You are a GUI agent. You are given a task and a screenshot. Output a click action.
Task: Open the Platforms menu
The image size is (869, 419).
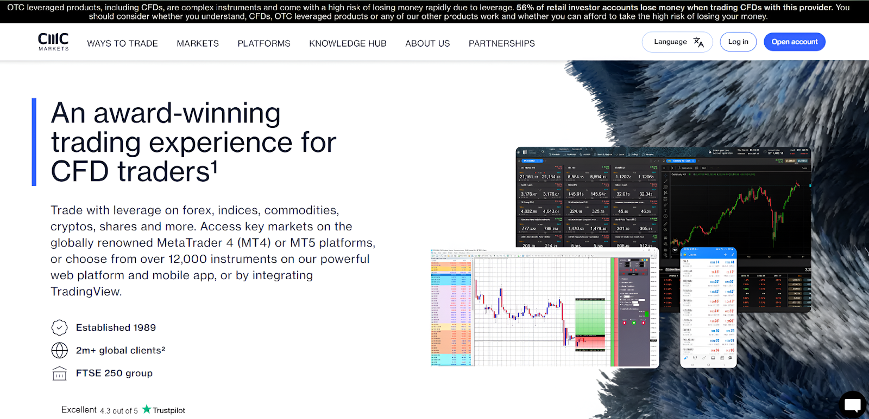(264, 43)
